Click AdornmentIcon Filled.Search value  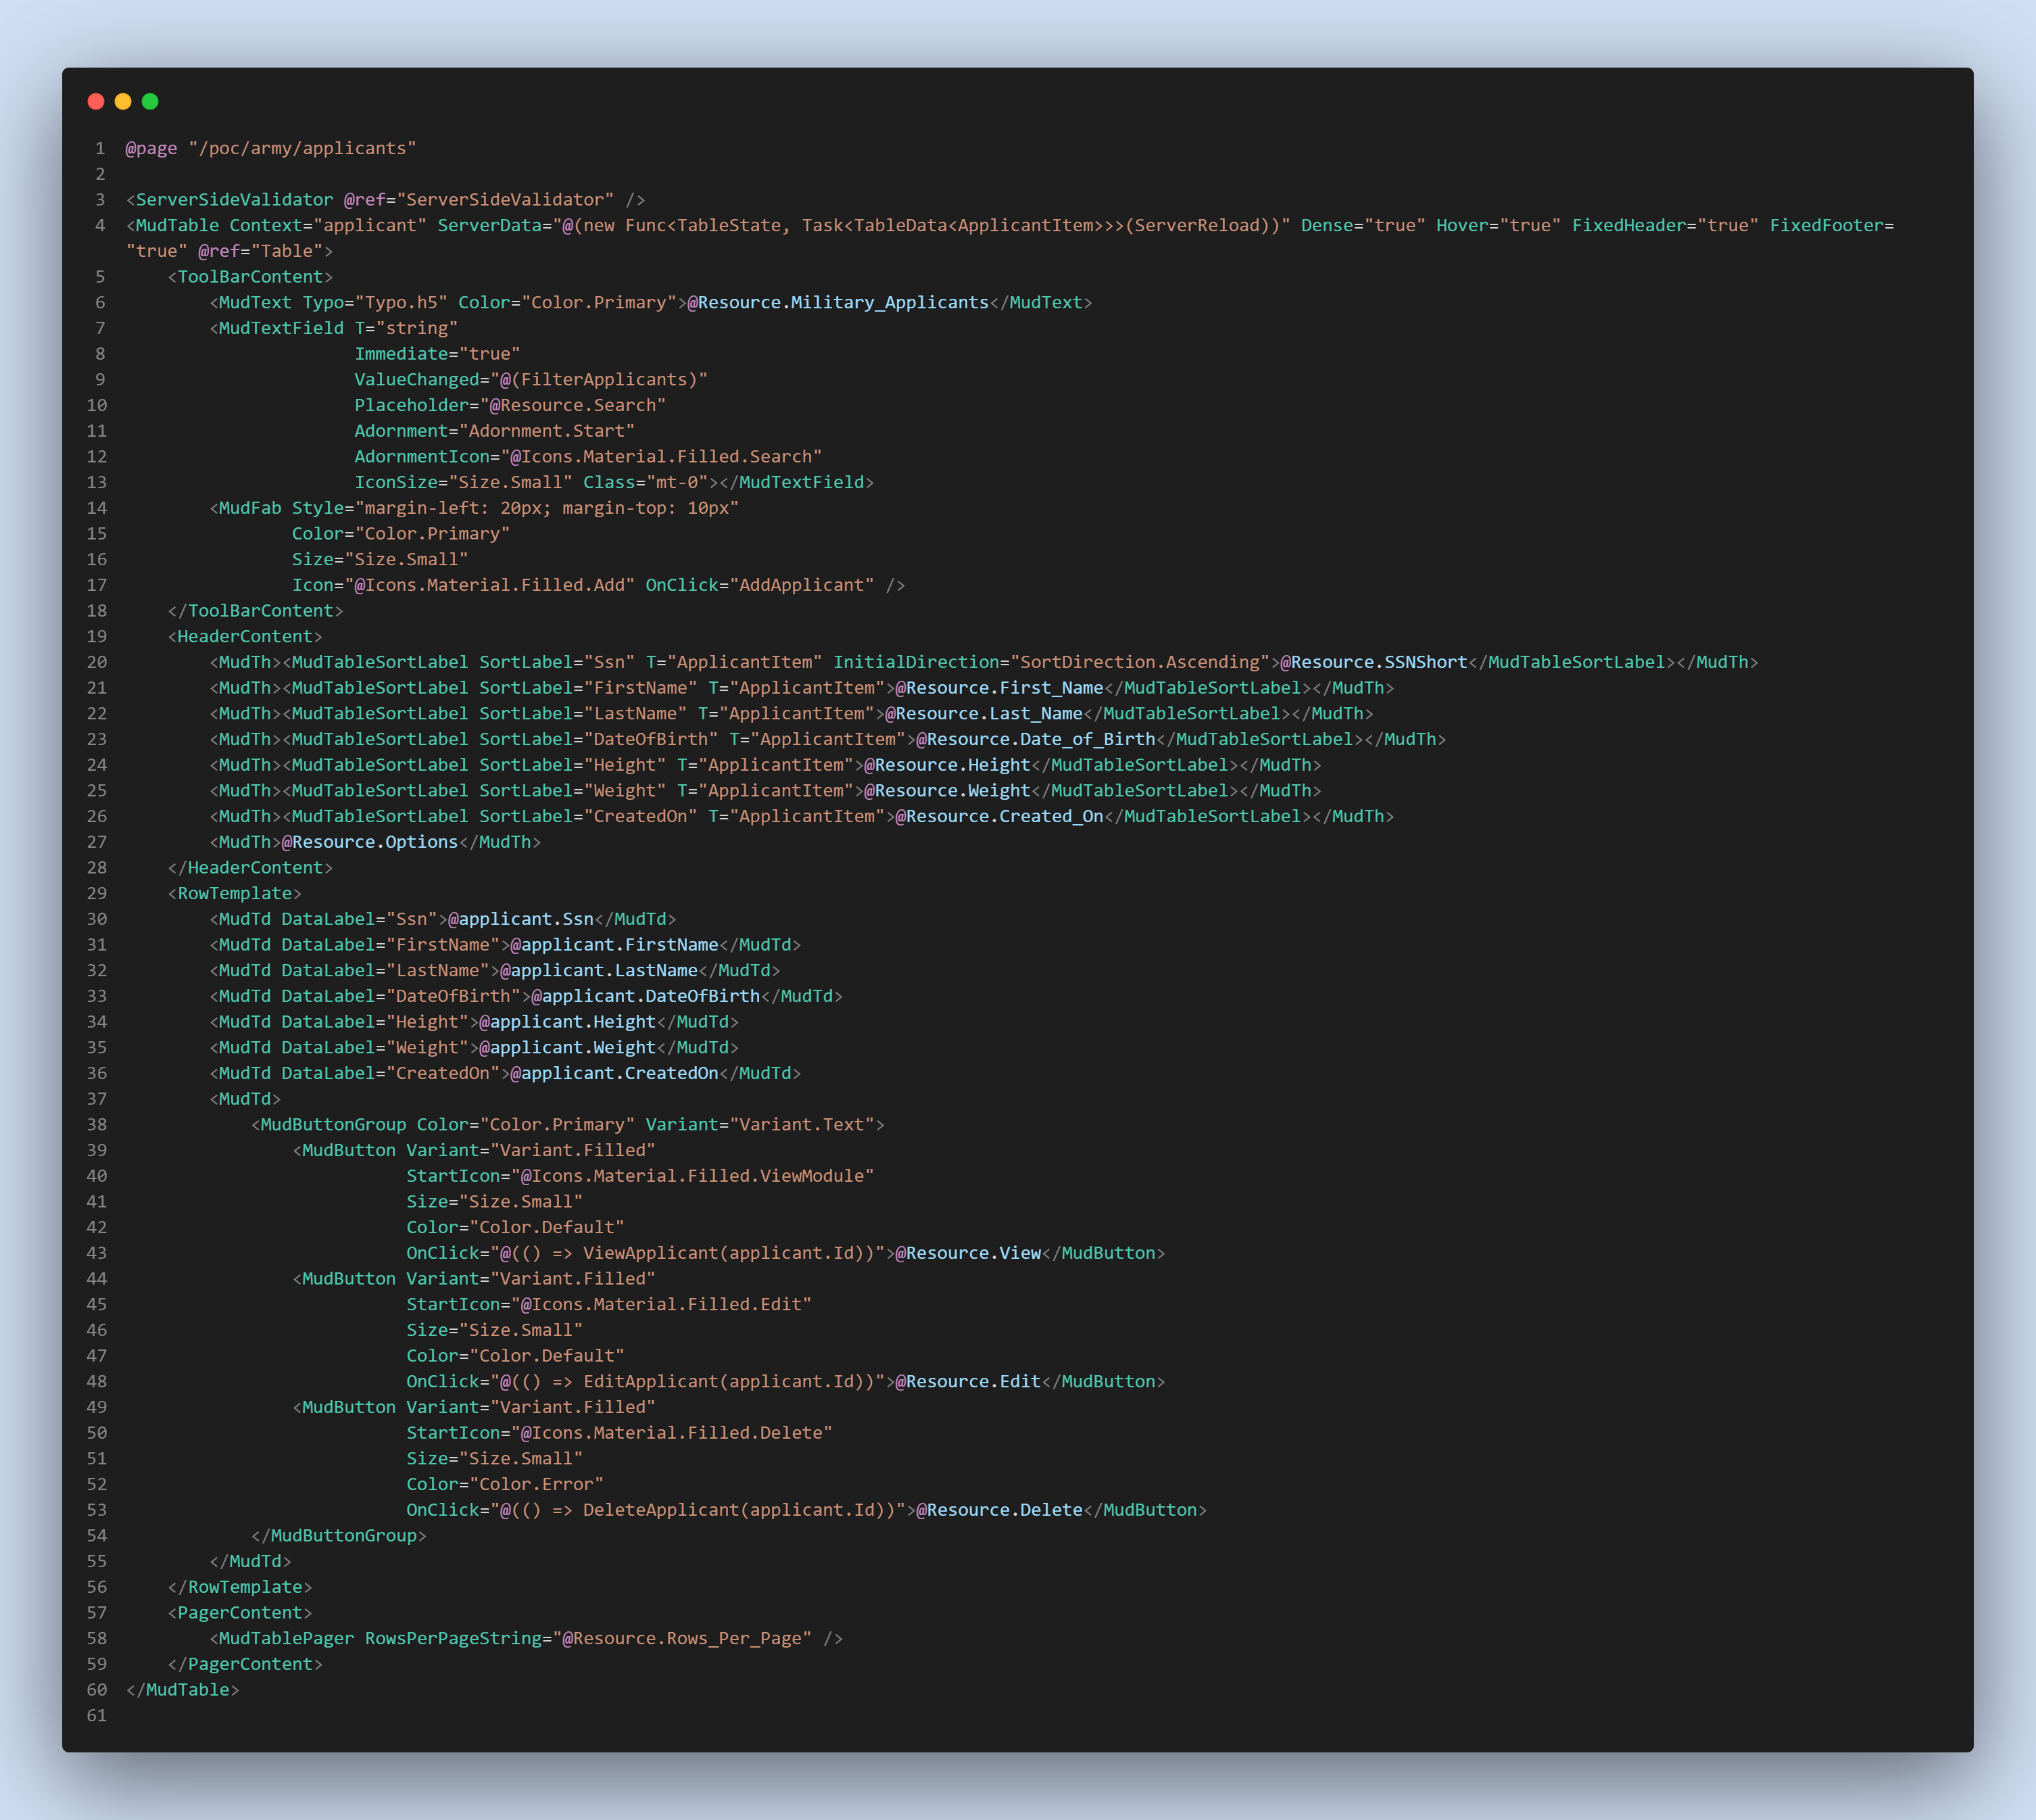tap(661, 456)
